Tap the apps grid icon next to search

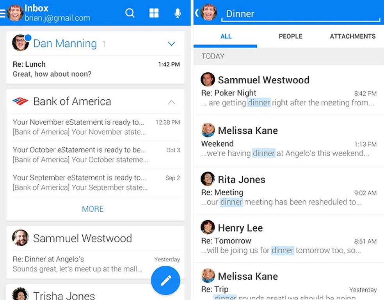coord(154,13)
